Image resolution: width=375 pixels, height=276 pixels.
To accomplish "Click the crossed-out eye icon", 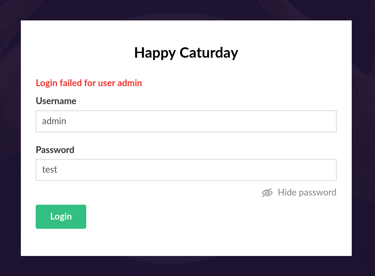I will [267, 193].
